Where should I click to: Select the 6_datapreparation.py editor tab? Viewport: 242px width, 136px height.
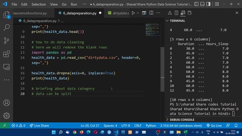[79, 13]
